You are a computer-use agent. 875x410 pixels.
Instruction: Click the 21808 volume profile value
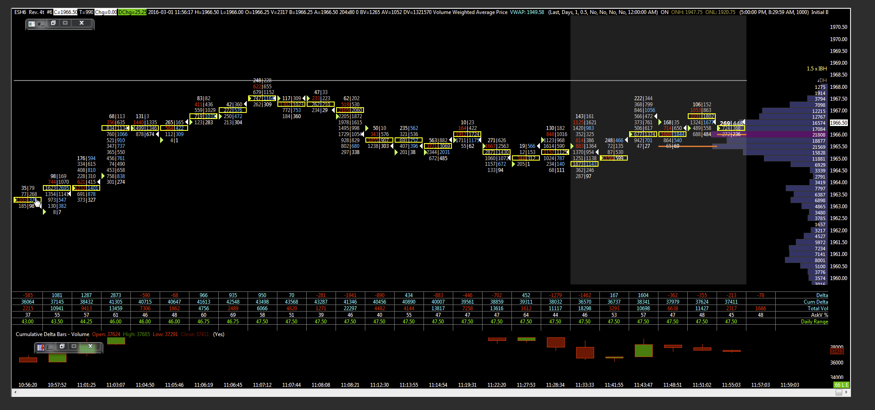(x=819, y=135)
